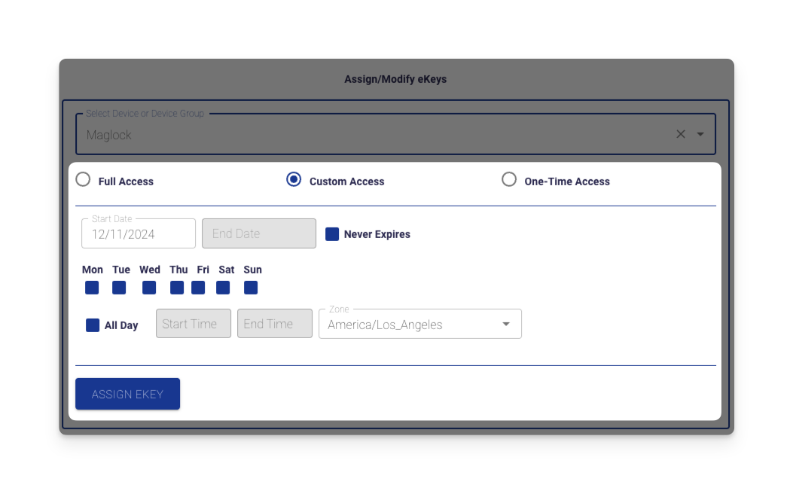The image size is (793, 494).
Task: Choose the One-Time Access radio option
Action: (x=509, y=179)
